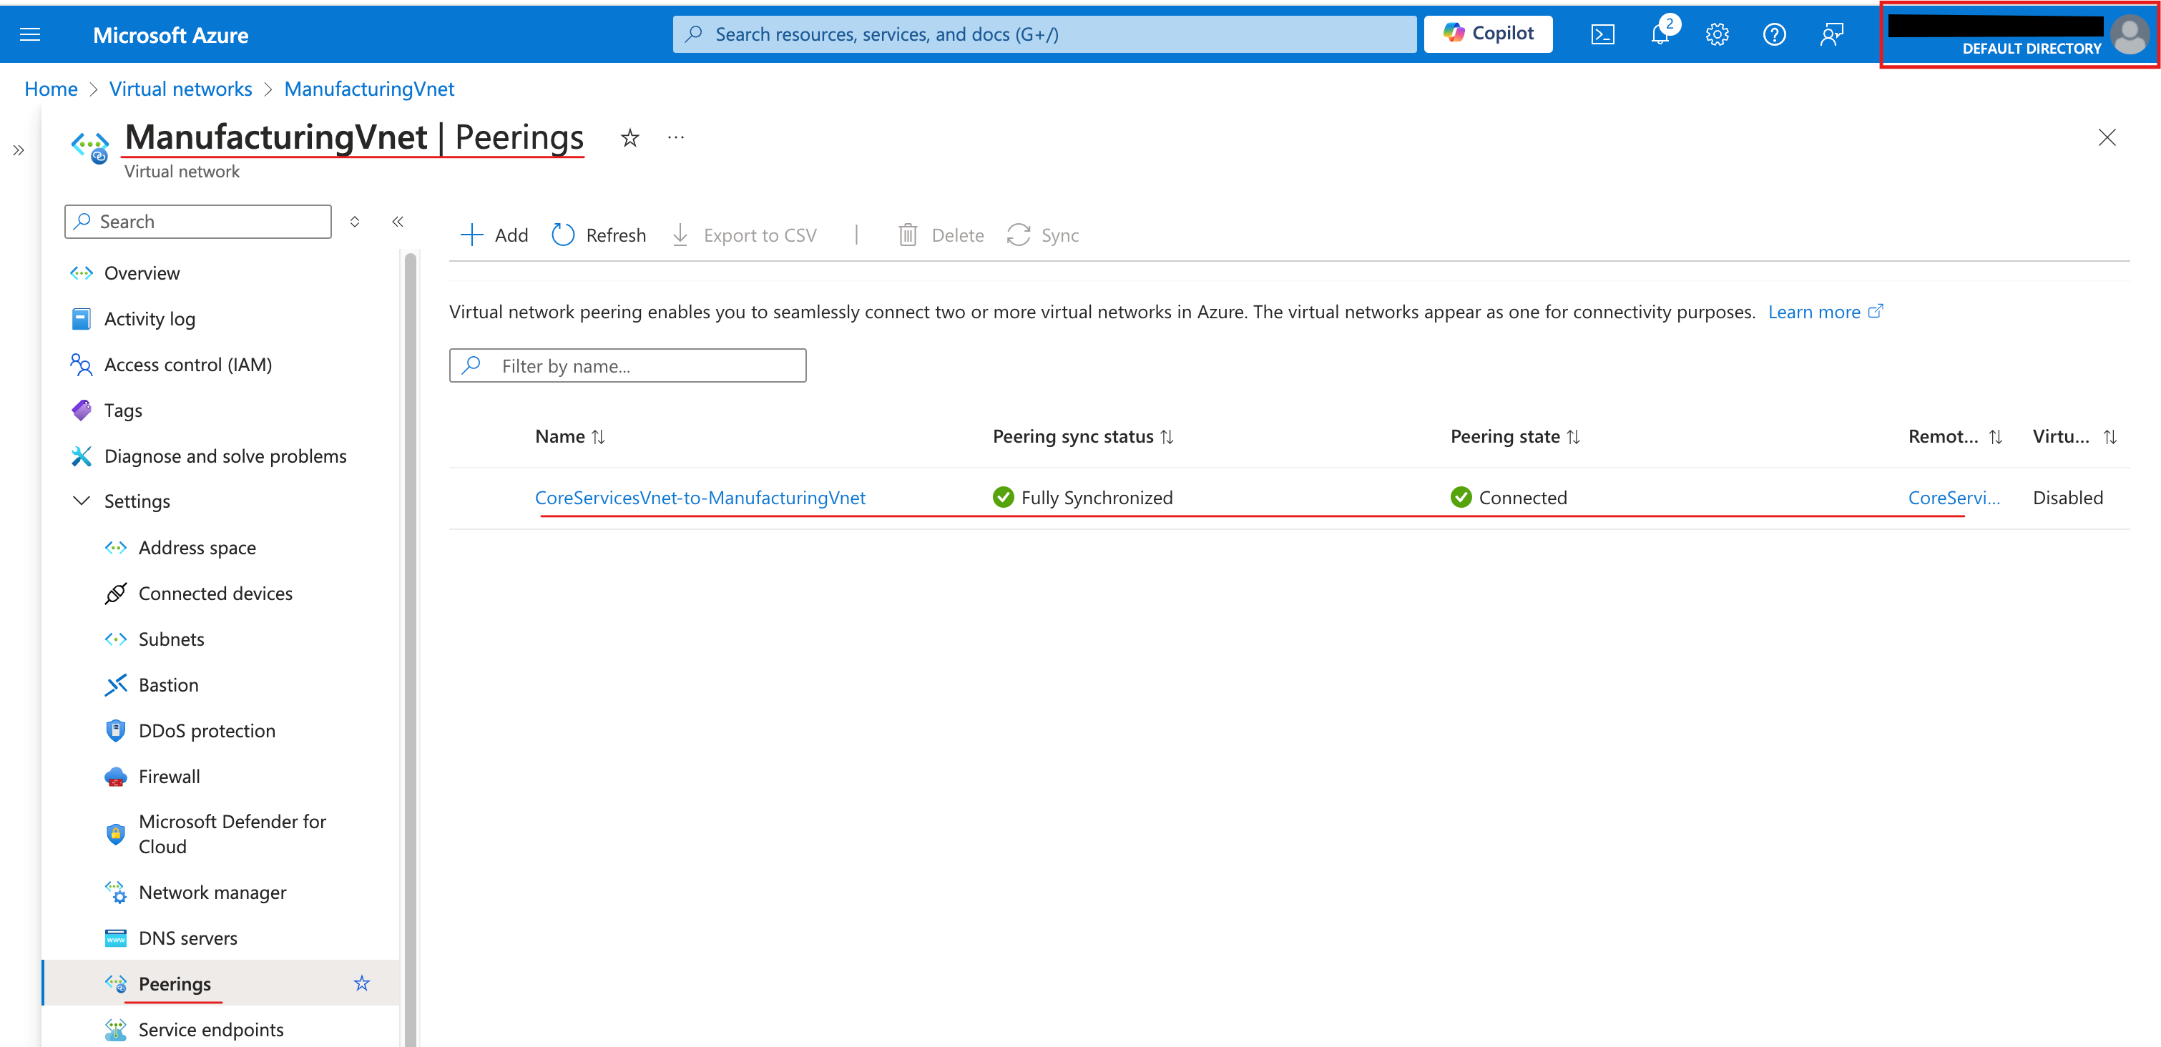This screenshot has width=2161, height=1047.
Task: Open portal settings gear
Action: [x=1717, y=34]
